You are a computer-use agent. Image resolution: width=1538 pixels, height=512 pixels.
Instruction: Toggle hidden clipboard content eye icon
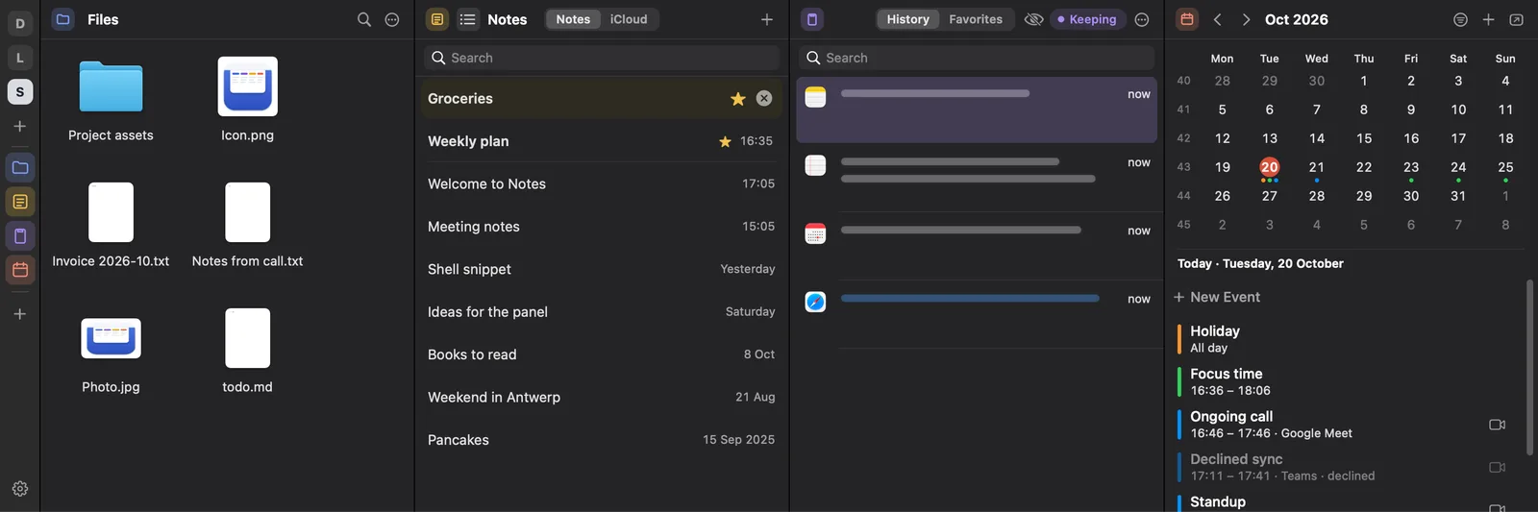coord(1033,19)
